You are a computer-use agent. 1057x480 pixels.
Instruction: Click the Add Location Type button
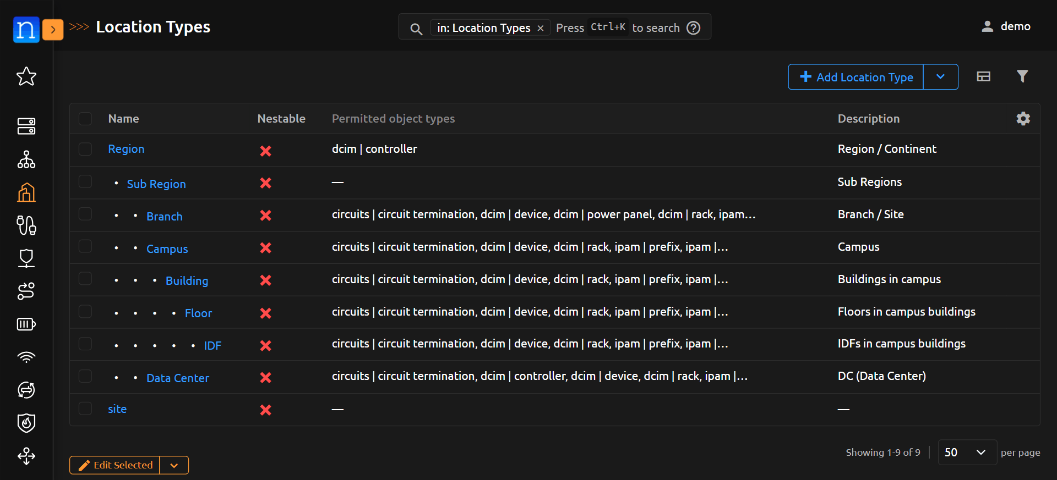(x=856, y=77)
